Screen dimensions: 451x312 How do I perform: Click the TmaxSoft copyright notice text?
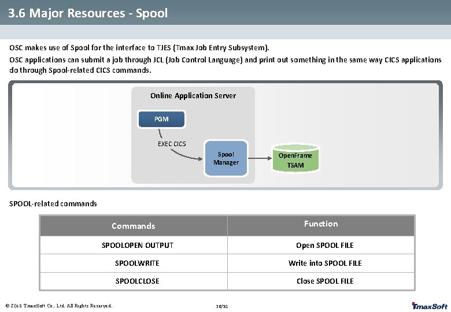[x=58, y=306]
